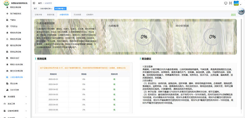Click the 设备类型管理 sidebar icon
The image size is (245, 118).
coord(5,111)
